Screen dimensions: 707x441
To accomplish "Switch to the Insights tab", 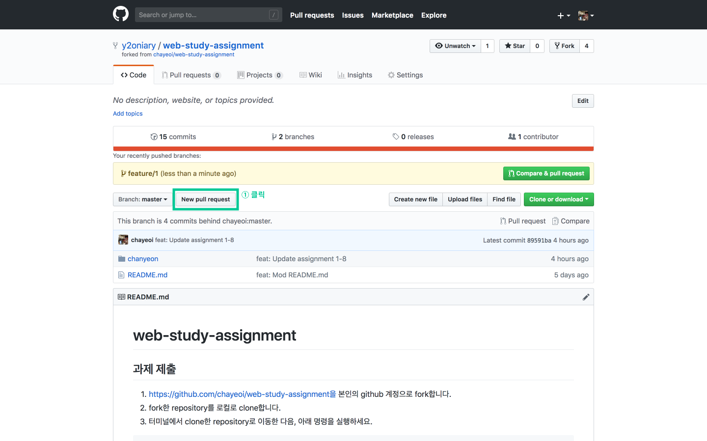I will [355, 75].
